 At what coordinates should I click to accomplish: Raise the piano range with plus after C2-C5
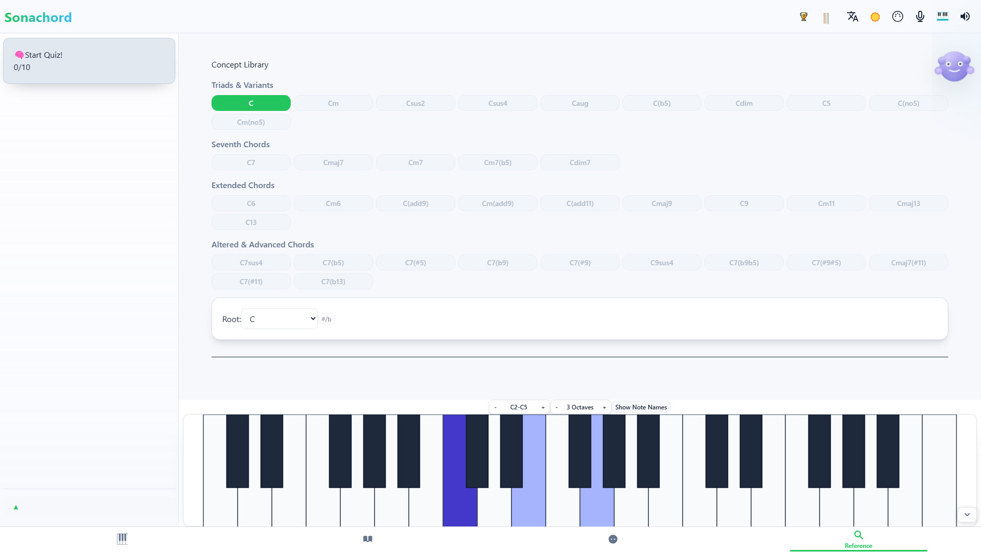543,407
